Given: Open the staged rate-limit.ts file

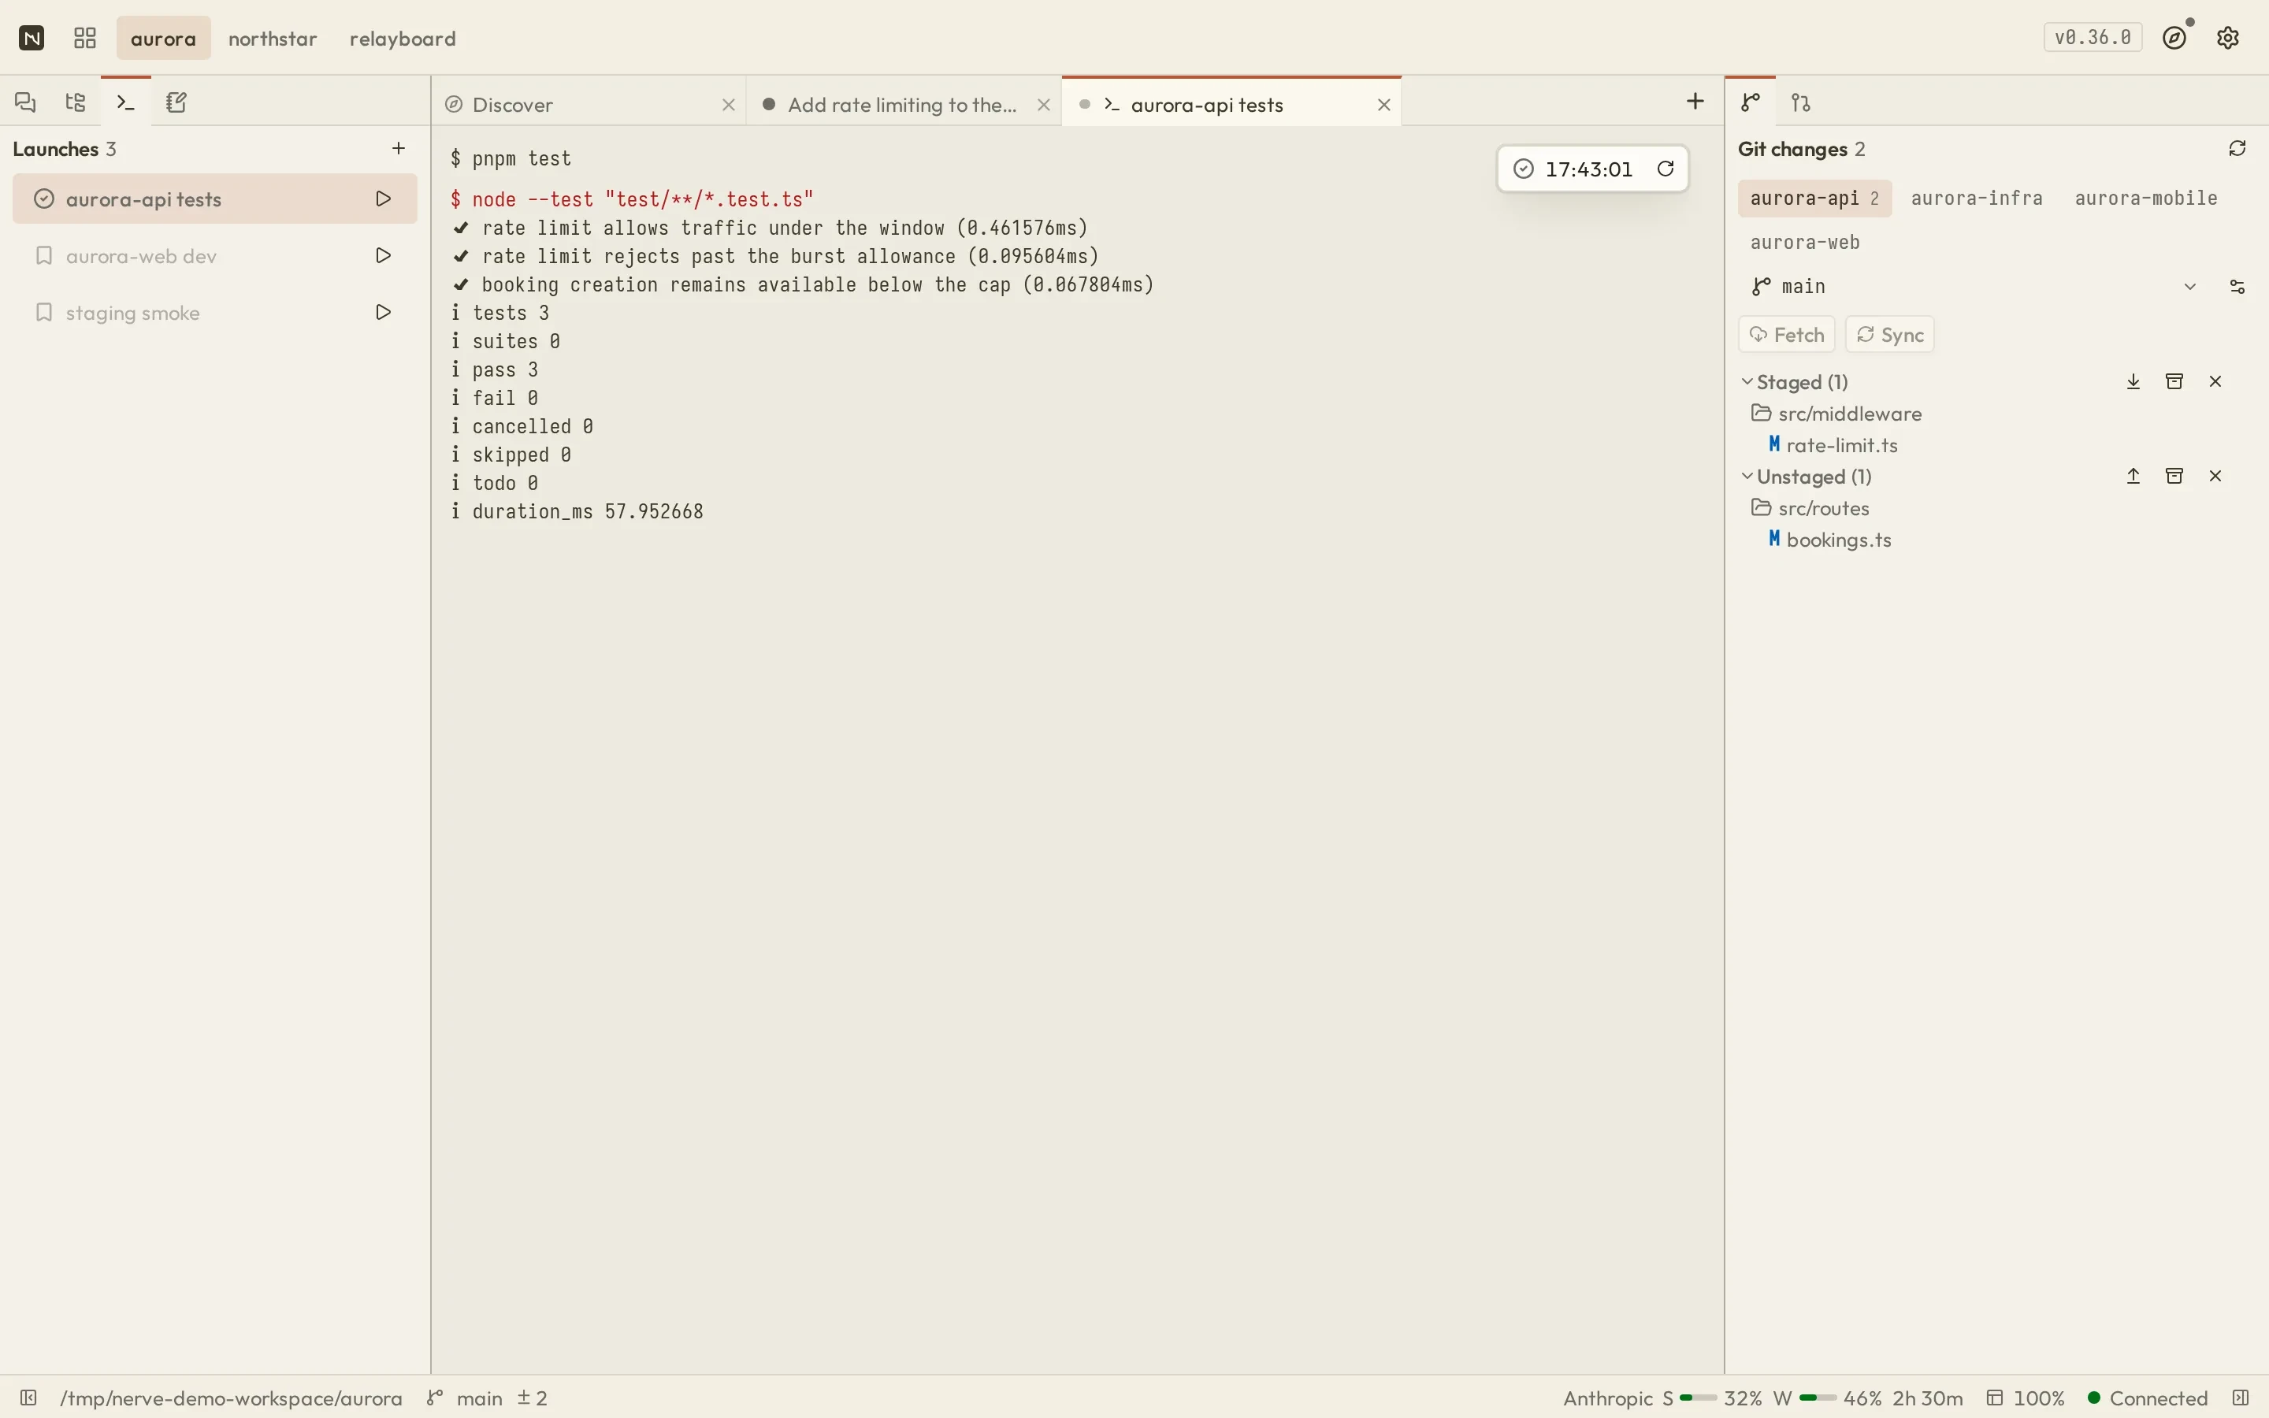Looking at the screenshot, I should coord(1833,444).
